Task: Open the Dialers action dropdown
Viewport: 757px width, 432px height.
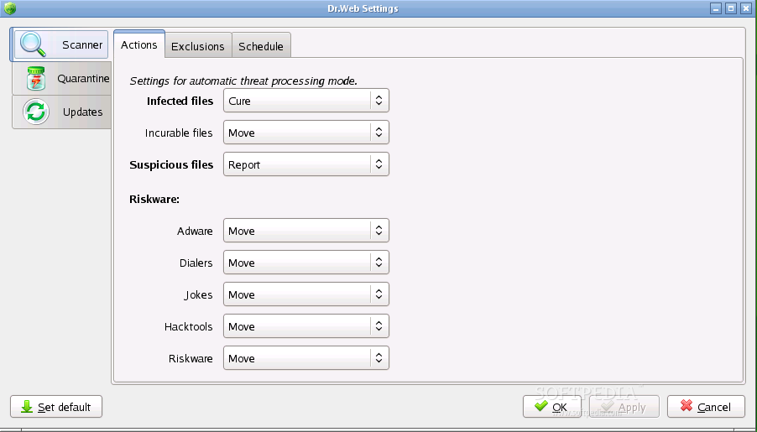Action: pos(306,262)
